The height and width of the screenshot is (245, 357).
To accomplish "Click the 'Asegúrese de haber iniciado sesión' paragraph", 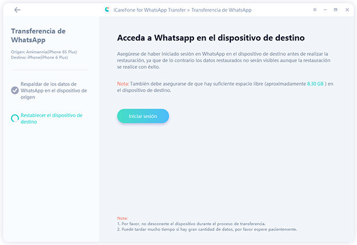I will (x=223, y=61).
